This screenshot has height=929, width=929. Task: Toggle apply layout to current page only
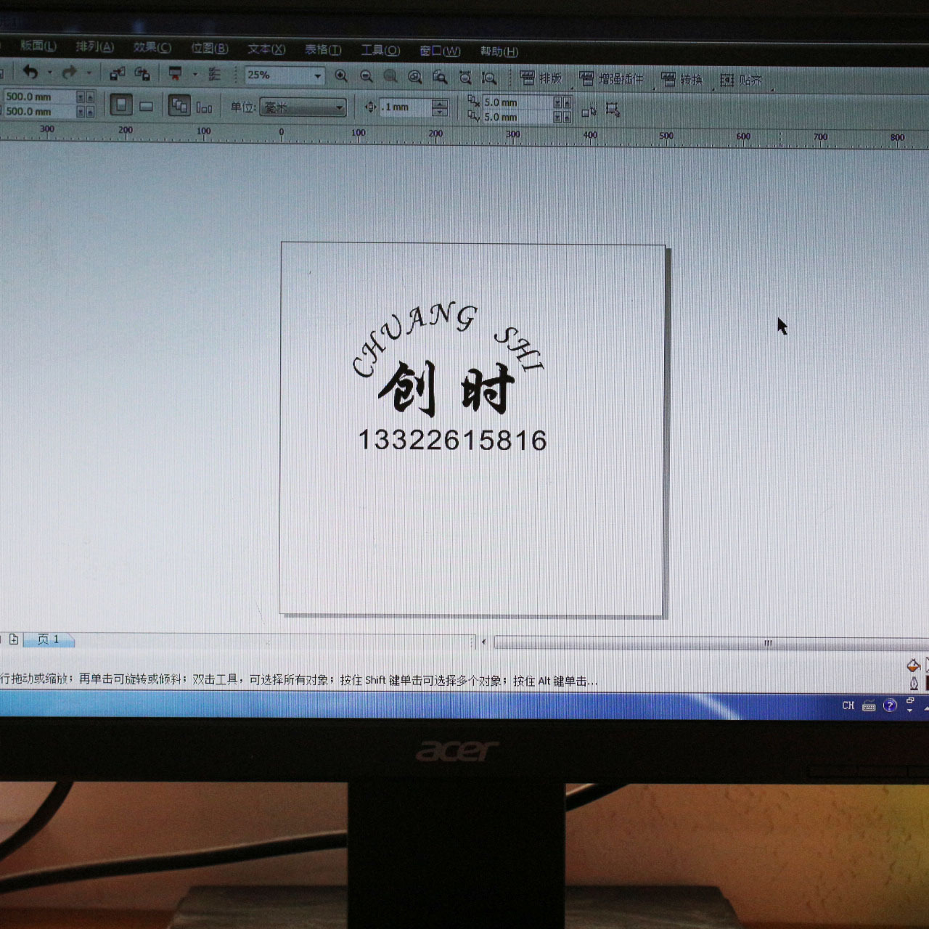[204, 107]
